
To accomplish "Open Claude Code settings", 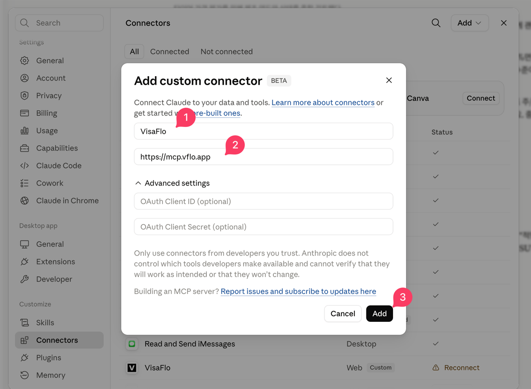I will point(59,166).
